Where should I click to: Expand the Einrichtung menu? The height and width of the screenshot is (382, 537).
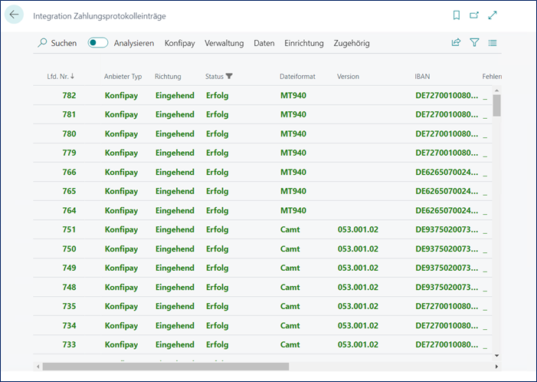(304, 43)
